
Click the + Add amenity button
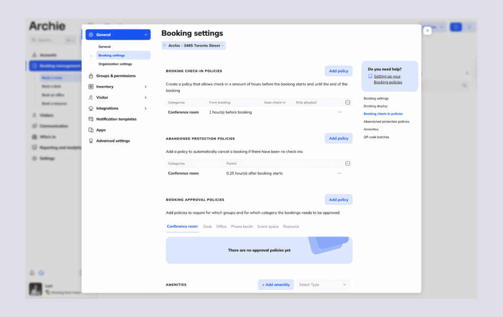pyautogui.click(x=276, y=284)
